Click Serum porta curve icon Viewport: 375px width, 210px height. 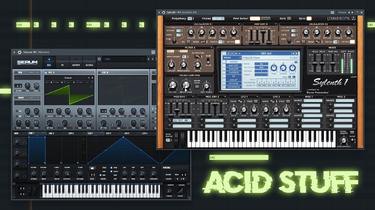tap(180, 190)
